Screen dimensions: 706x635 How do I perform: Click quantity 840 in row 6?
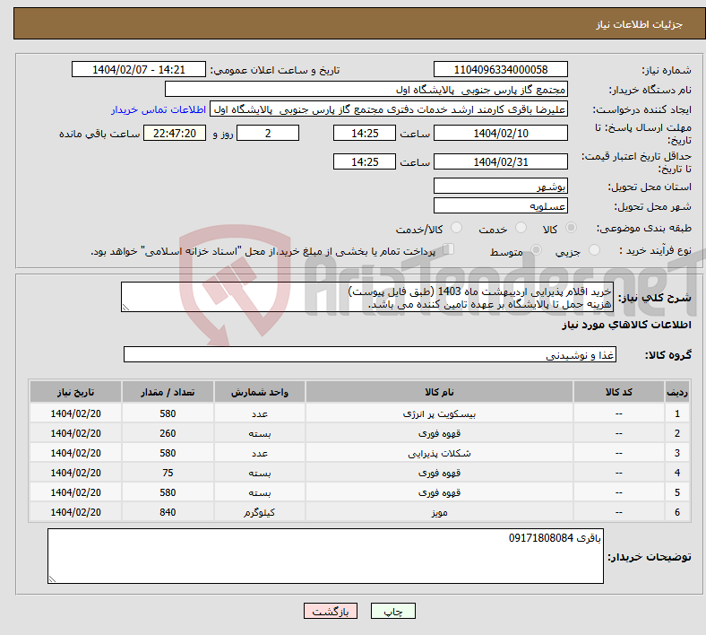click(168, 512)
